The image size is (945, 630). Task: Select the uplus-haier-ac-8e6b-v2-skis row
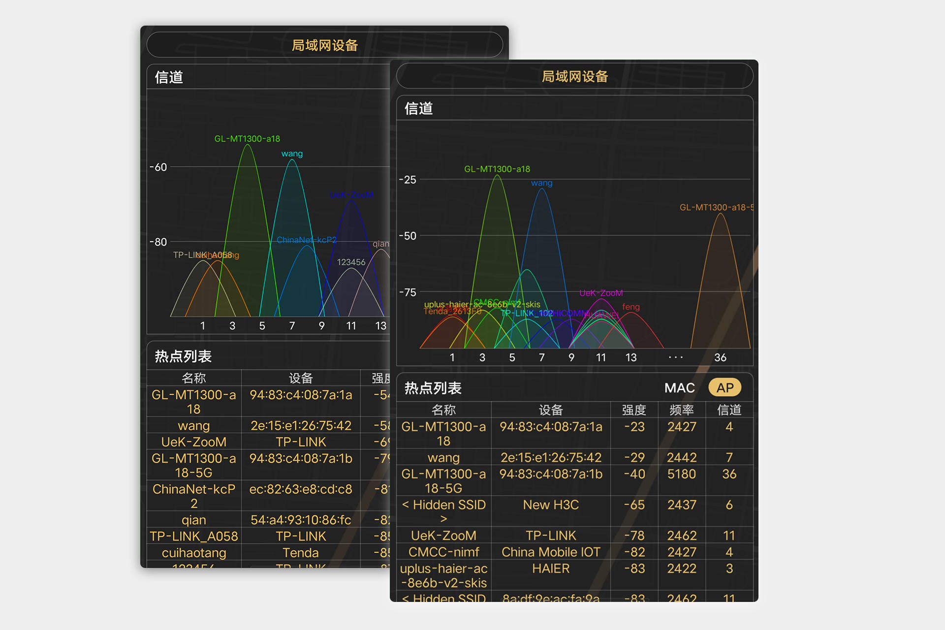pyautogui.click(x=443, y=576)
